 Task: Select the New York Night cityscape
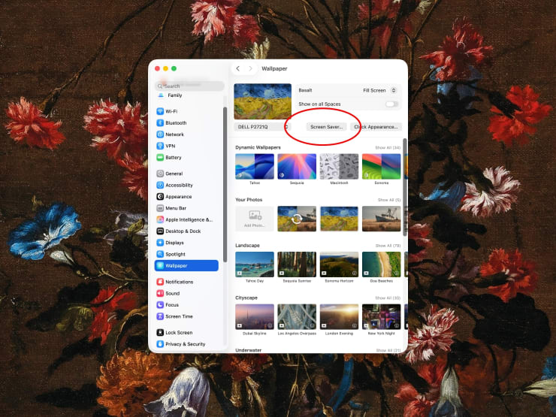[381, 316]
